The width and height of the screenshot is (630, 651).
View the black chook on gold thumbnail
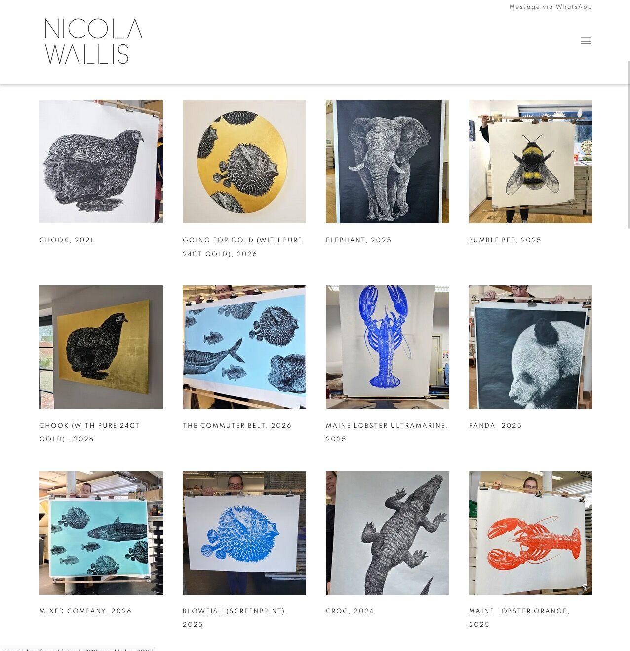(x=101, y=347)
